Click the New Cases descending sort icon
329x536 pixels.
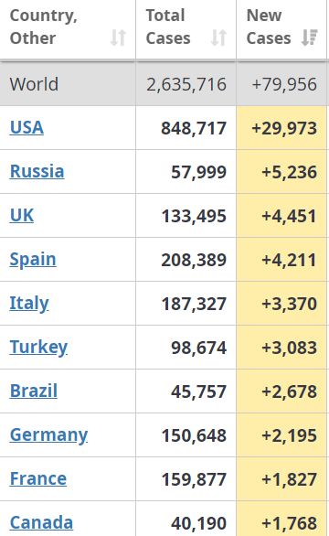click(310, 38)
